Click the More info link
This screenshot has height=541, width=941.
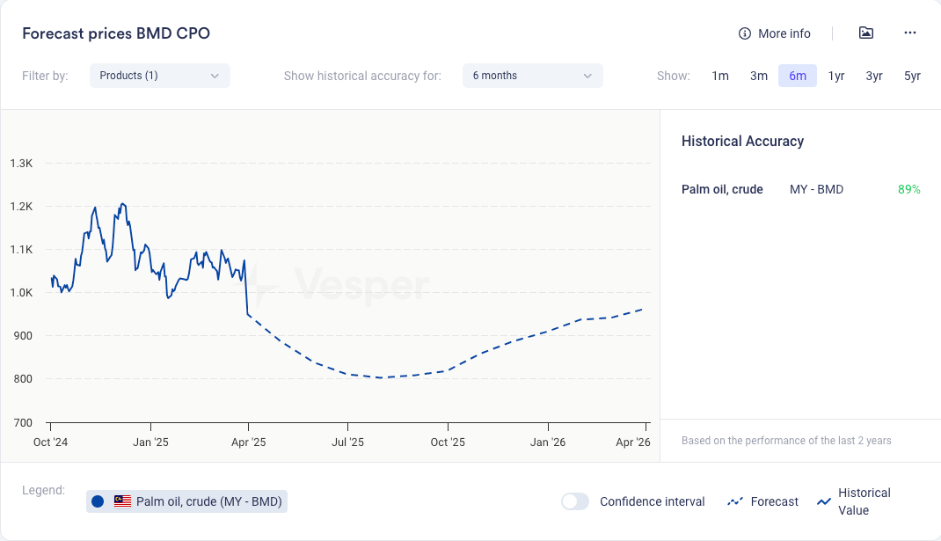[784, 33]
